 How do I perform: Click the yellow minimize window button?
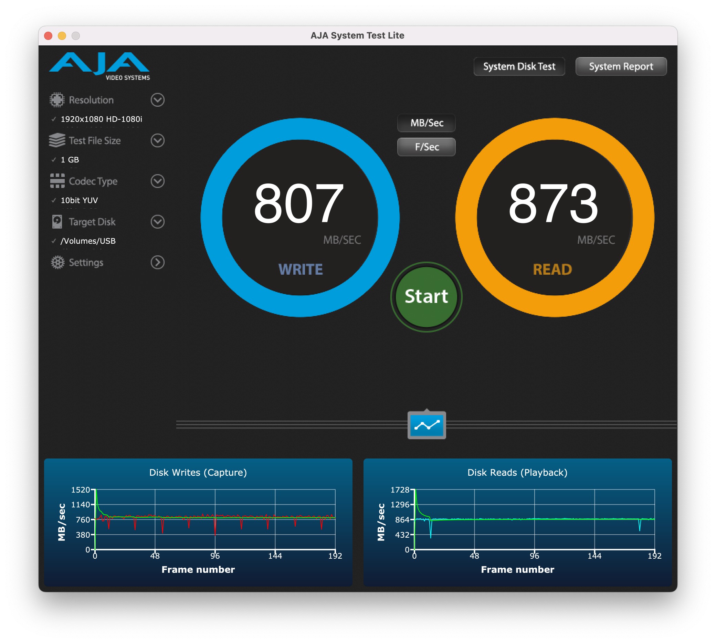pos(62,36)
